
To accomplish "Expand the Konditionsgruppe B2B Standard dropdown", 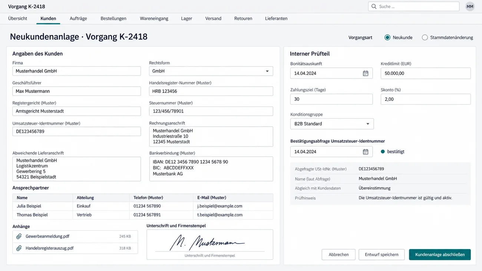I will pyautogui.click(x=332, y=124).
